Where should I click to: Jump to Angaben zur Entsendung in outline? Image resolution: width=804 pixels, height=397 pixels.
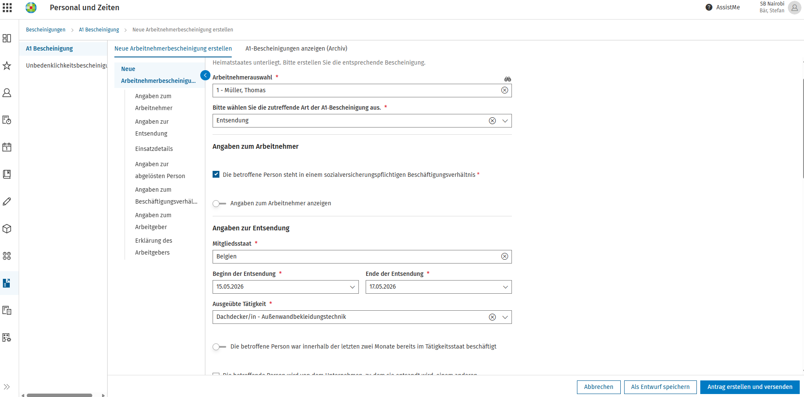coord(152,128)
